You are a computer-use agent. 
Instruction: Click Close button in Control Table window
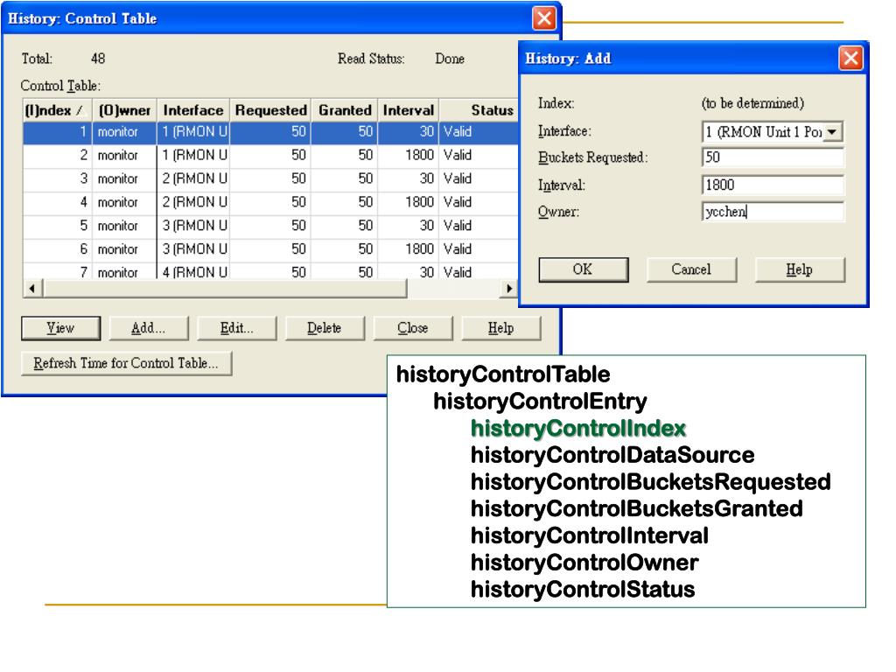(x=413, y=328)
